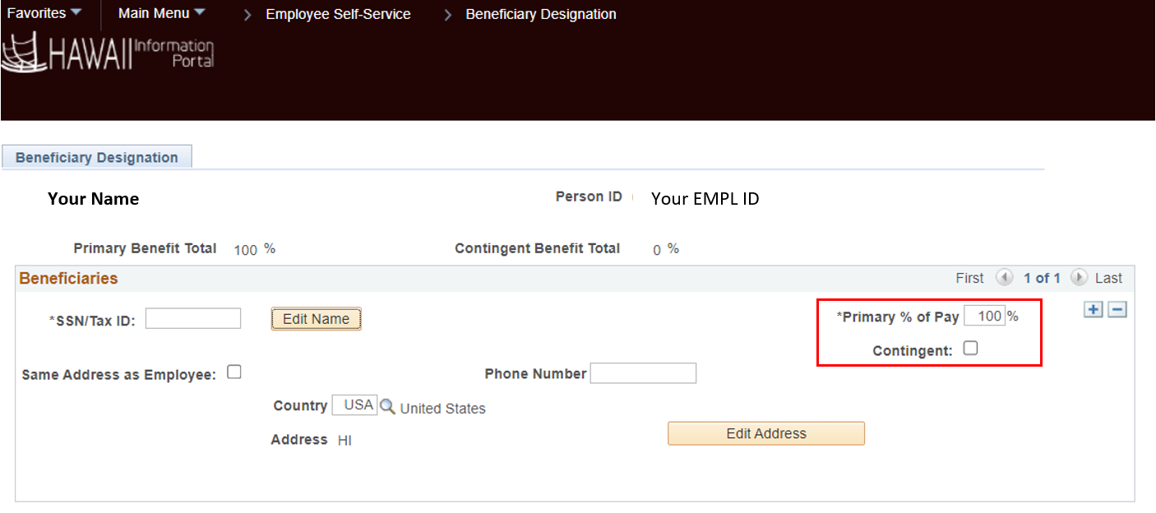Focus the Phone Number field
The image size is (1156, 513).
643,373
